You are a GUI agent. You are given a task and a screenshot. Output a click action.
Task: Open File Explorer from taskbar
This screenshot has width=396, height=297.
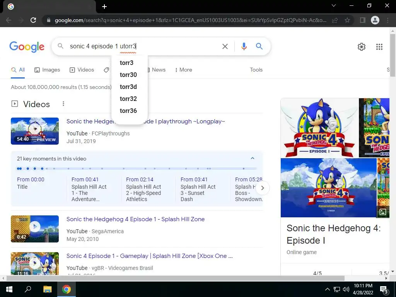[47, 289]
